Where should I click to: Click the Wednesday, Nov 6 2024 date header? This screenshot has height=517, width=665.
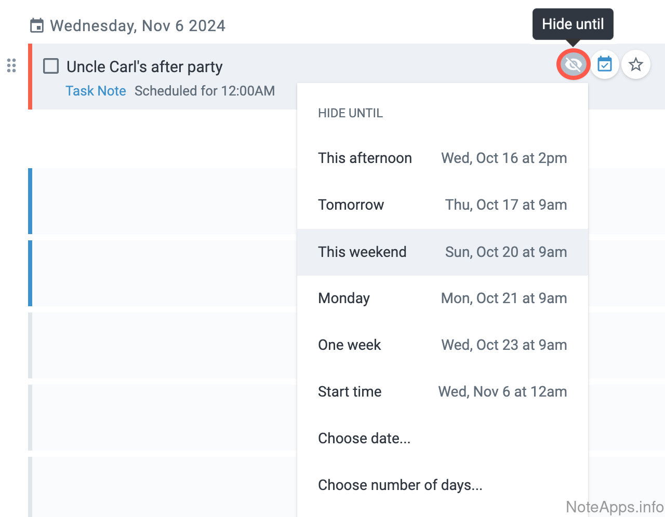pyautogui.click(x=138, y=26)
